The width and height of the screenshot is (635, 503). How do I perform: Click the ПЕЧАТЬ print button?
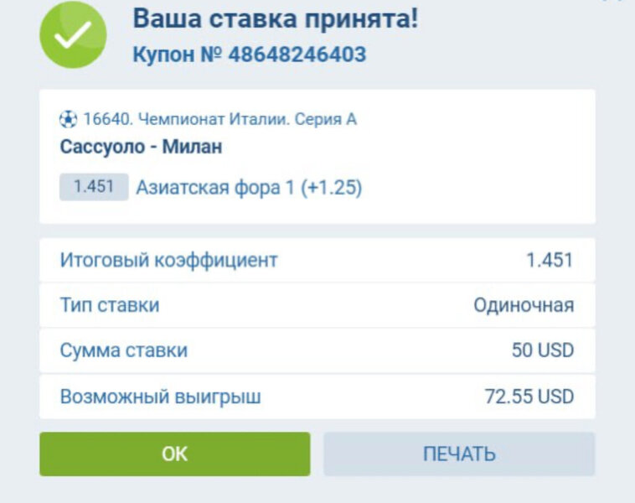pos(459,454)
